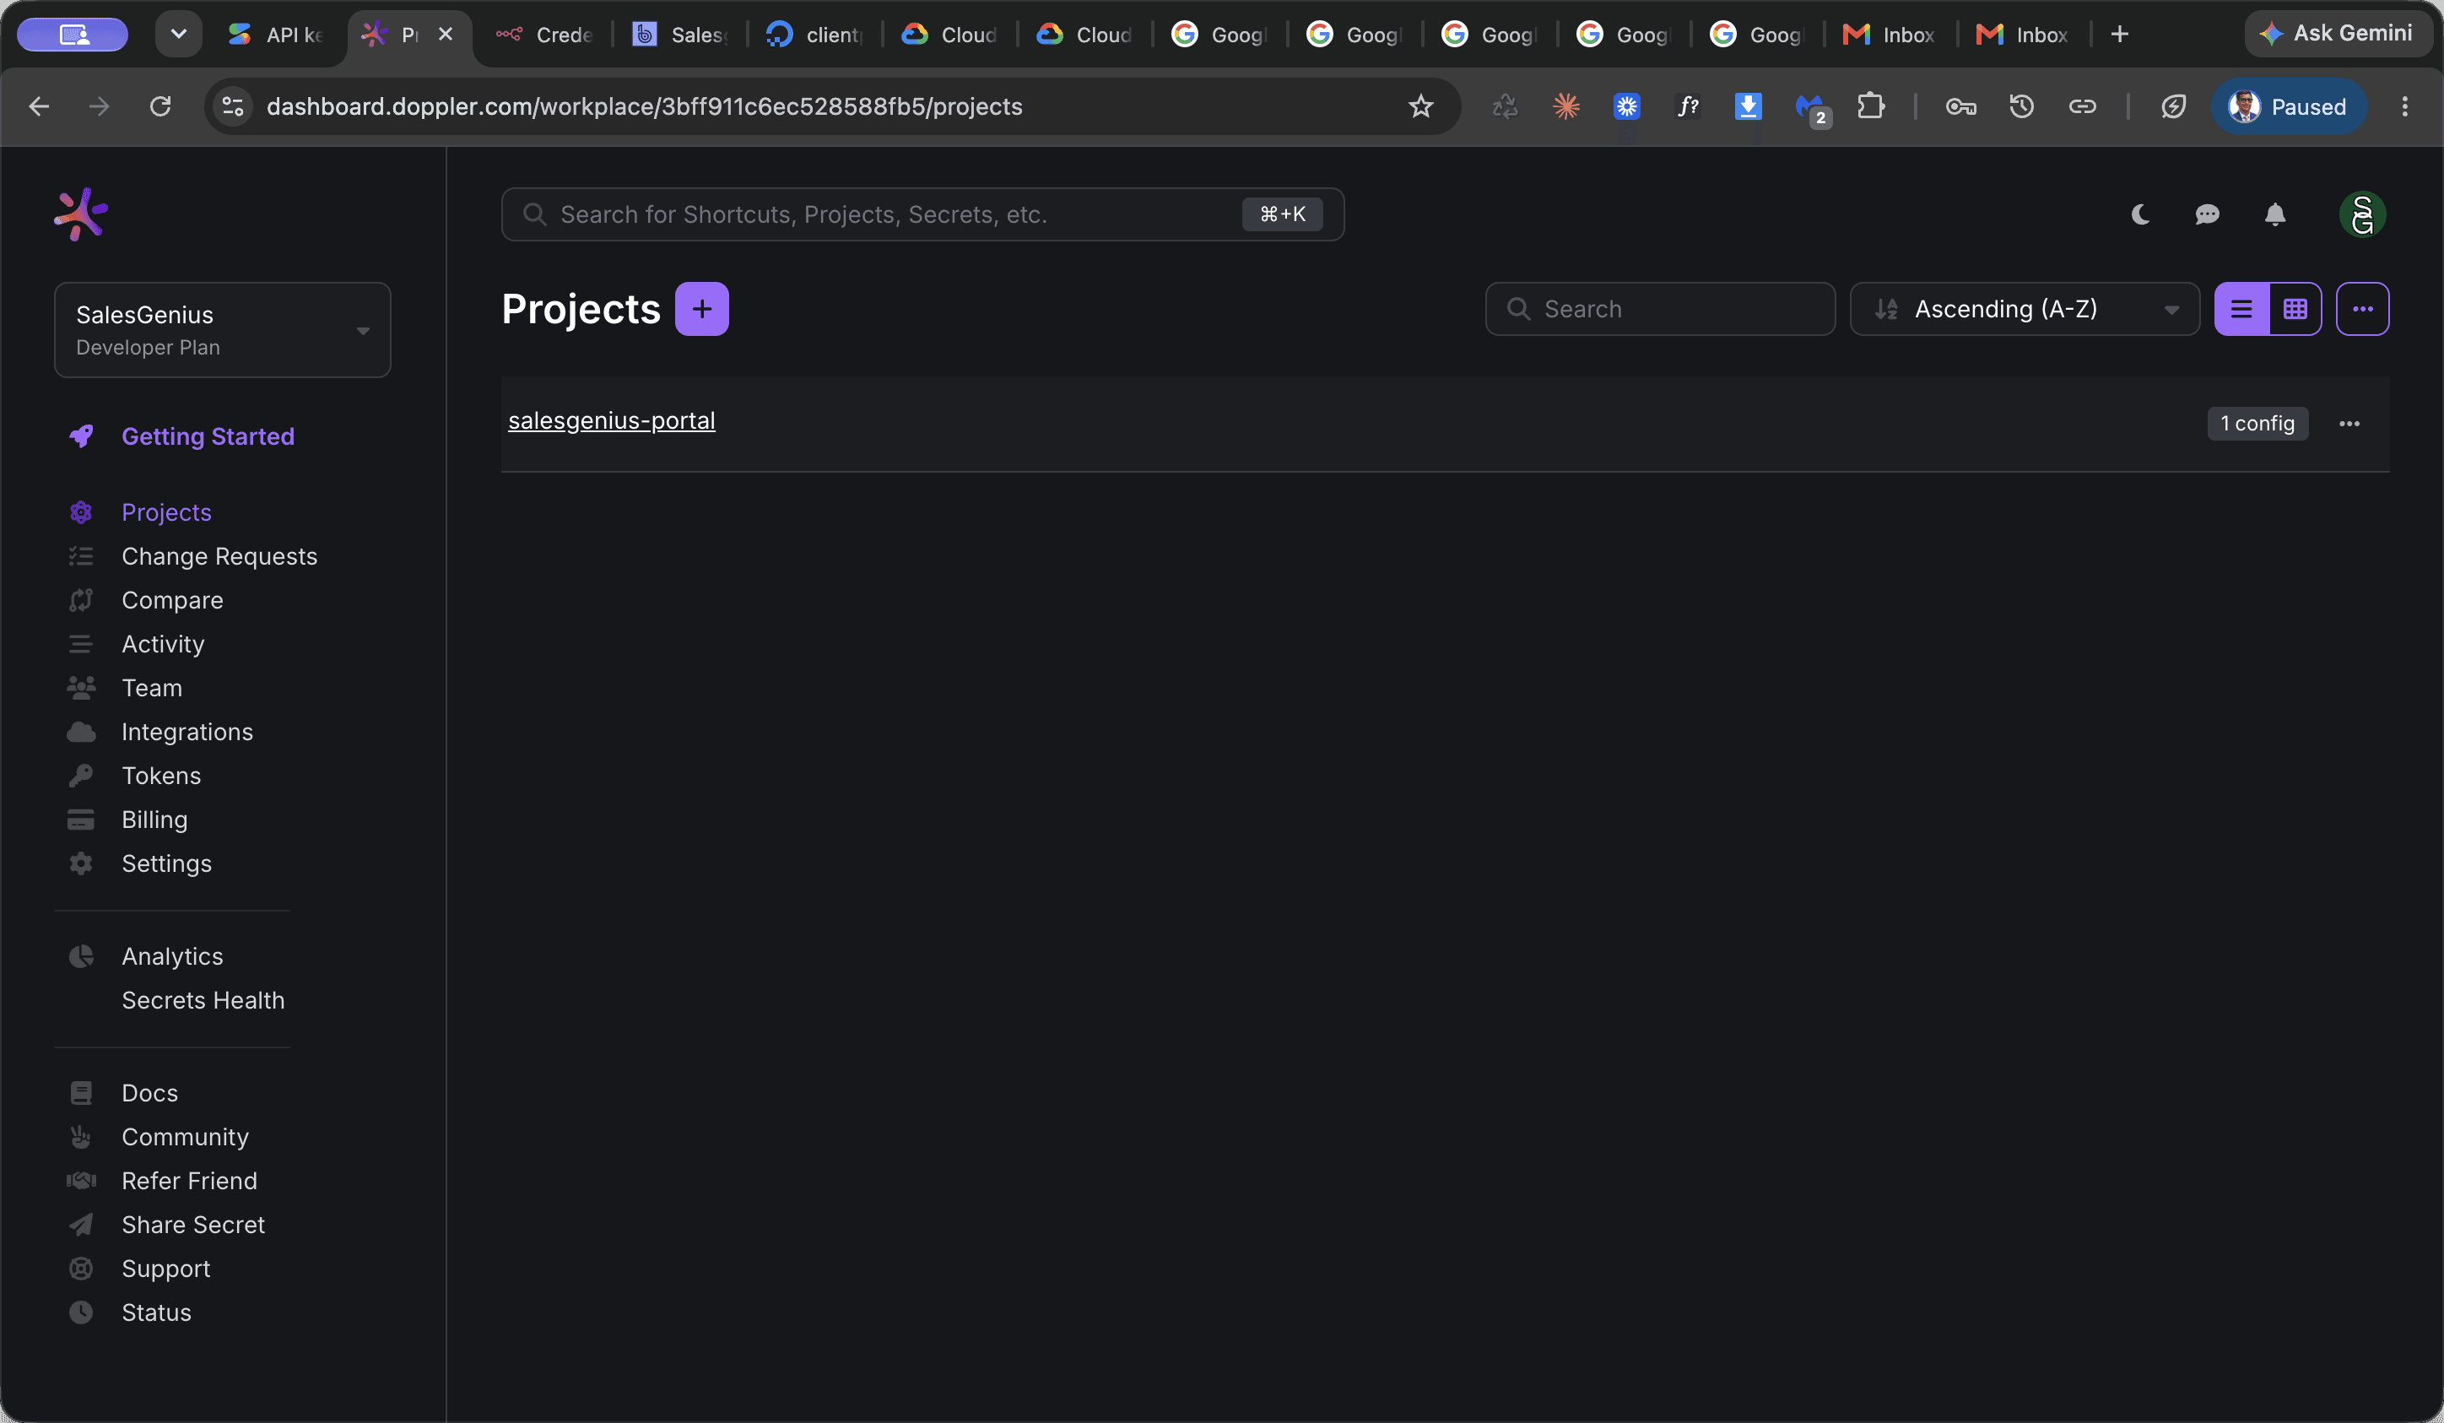Click the link chain toolbar icon
This screenshot has height=1423, width=2444.
(x=2082, y=106)
